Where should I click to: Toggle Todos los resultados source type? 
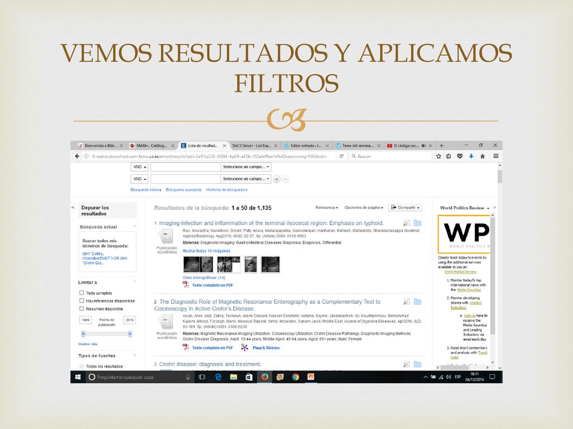pyautogui.click(x=82, y=366)
